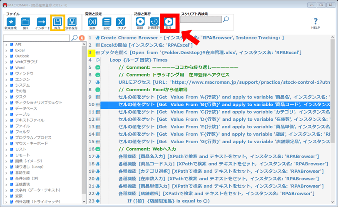Viewport: 338px width, 207px height.
Task: Expand the エンジン category
Action: click(x=6, y=80)
